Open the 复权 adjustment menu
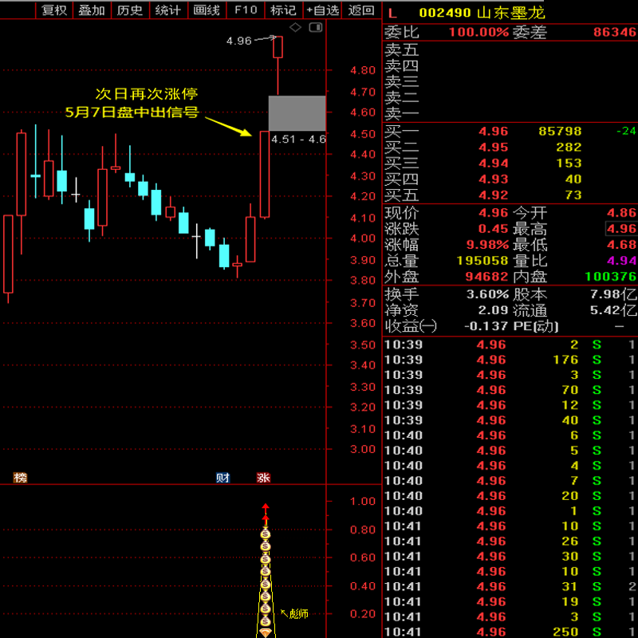Image resolution: width=638 pixels, height=638 pixels. pyautogui.click(x=54, y=10)
